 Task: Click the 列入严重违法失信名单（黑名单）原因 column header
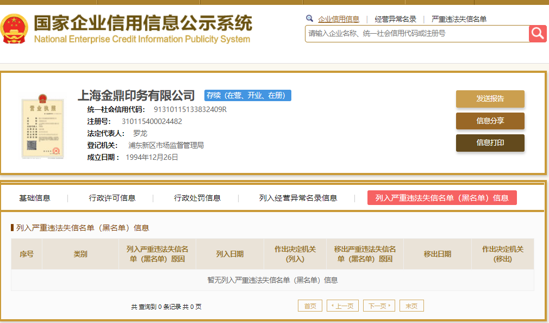tap(157, 254)
